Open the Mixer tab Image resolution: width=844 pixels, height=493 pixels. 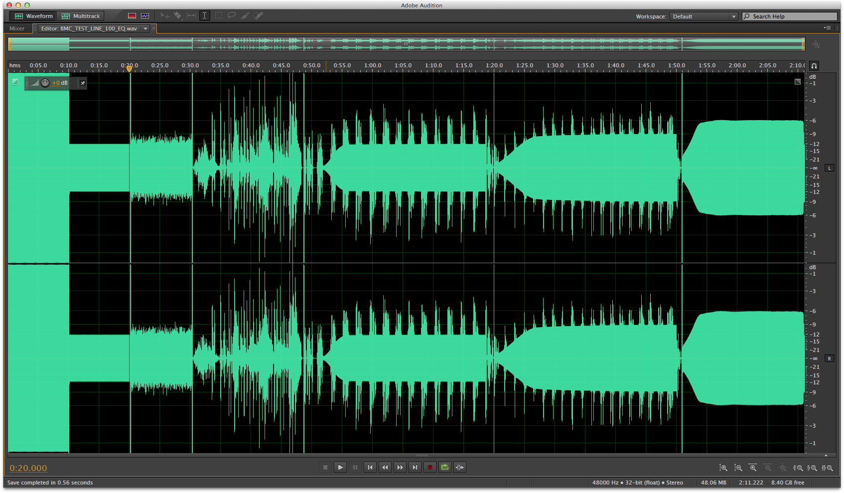point(17,28)
